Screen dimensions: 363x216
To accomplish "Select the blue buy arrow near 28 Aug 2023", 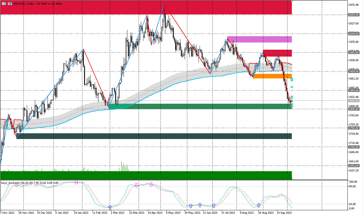I will pos(258,205).
